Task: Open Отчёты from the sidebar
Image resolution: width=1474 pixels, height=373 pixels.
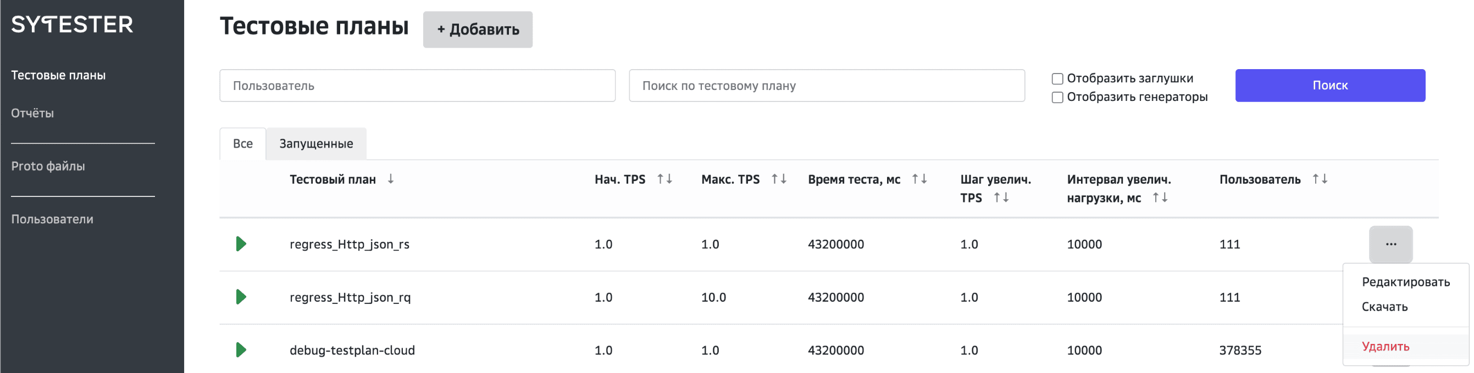Action: [32, 112]
